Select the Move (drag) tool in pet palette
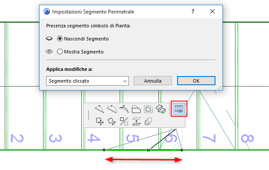 (x=100, y=121)
